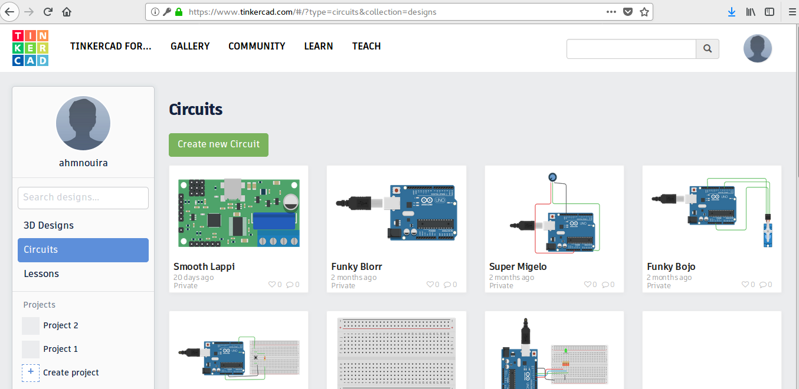This screenshot has height=389, width=799.
Task: Click the tinkercad.com URL in the address bar
Action: (313, 12)
